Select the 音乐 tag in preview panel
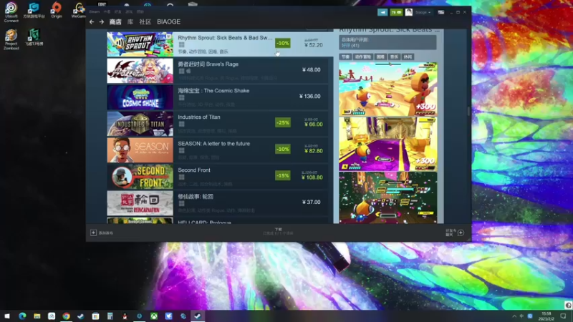Viewport: 573px width, 322px height. tap(395, 57)
